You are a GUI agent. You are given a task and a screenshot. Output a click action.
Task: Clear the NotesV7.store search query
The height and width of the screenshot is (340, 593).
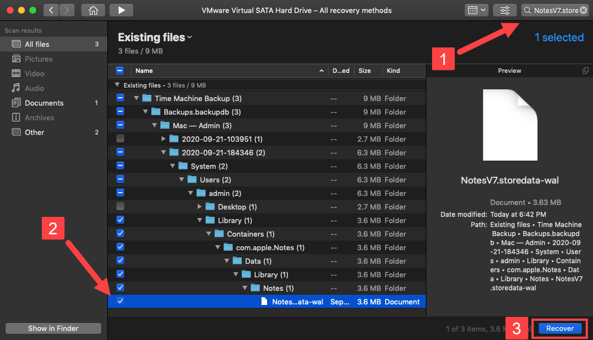click(x=583, y=10)
